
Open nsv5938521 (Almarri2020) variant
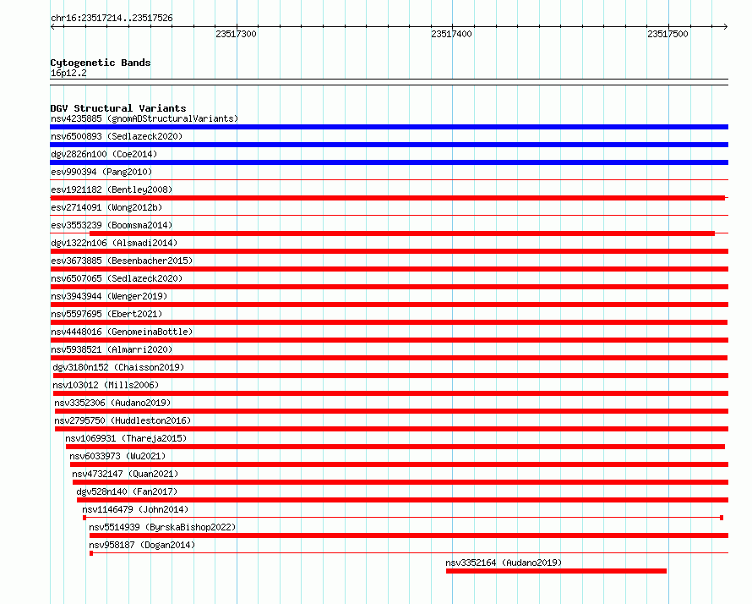pyautogui.click(x=112, y=349)
